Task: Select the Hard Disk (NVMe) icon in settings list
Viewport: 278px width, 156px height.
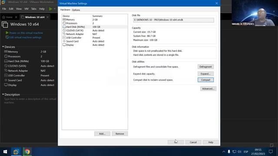Action: point(64,27)
